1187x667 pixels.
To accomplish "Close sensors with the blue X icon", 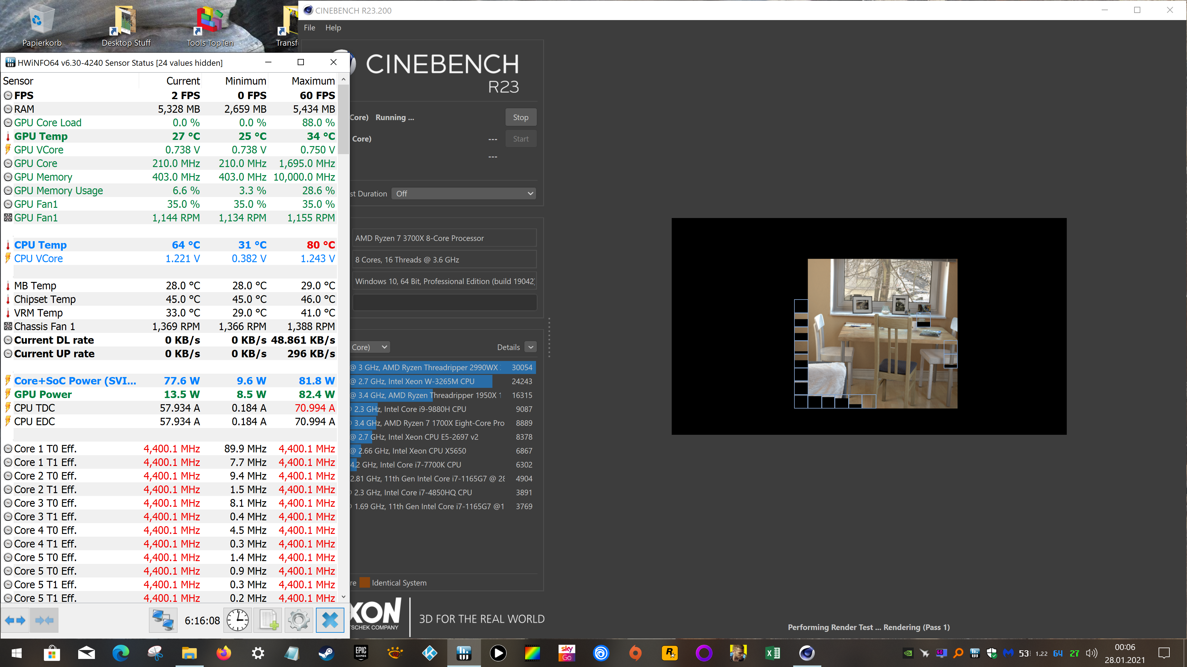I will coord(330,620).
